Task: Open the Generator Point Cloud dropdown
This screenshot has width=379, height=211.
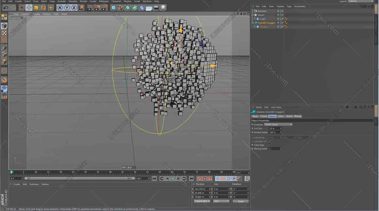Action: click(x=278, y=124)
